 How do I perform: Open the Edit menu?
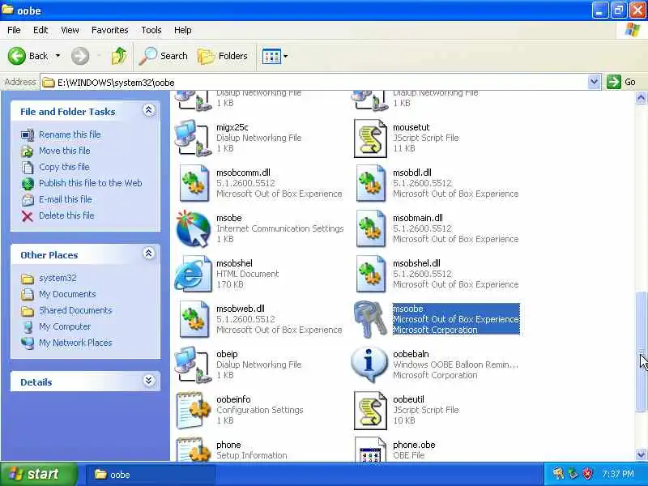[40, 30]
